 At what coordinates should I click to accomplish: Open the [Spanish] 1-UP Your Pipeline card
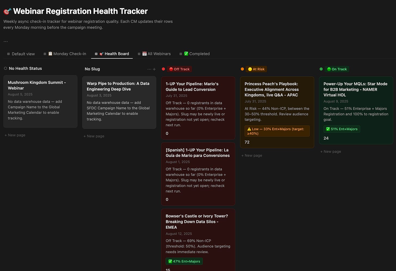(198, 174)
